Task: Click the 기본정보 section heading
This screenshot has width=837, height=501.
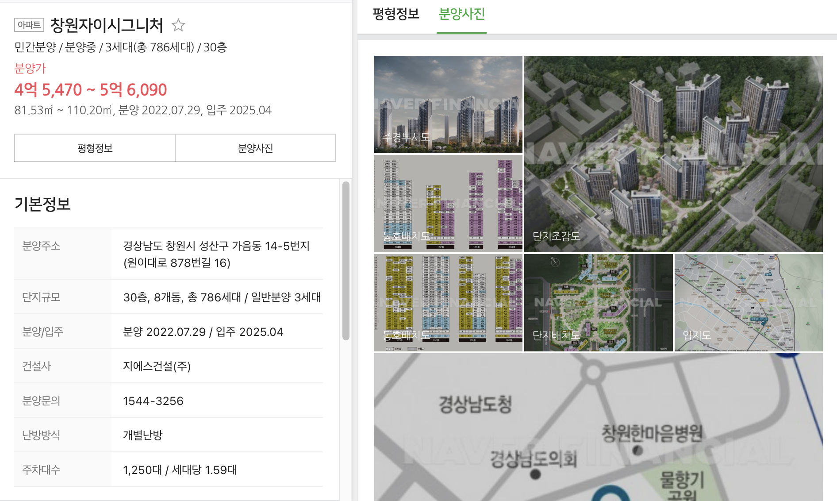Action: 42,204
